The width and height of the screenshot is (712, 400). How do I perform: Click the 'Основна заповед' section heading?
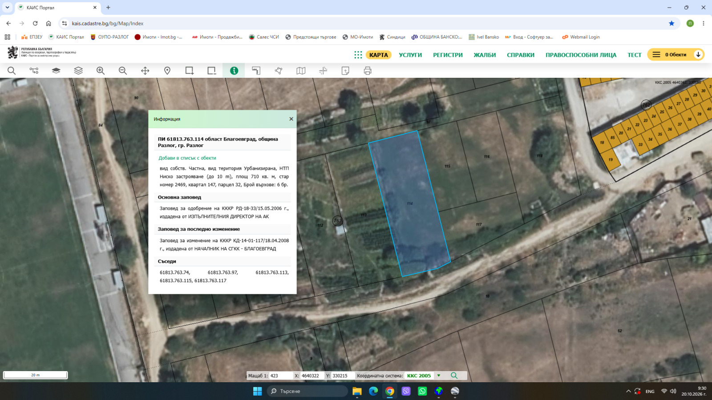[x=179, y=197]
